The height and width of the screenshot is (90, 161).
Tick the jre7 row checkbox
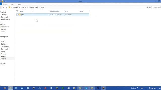[18, 15]
